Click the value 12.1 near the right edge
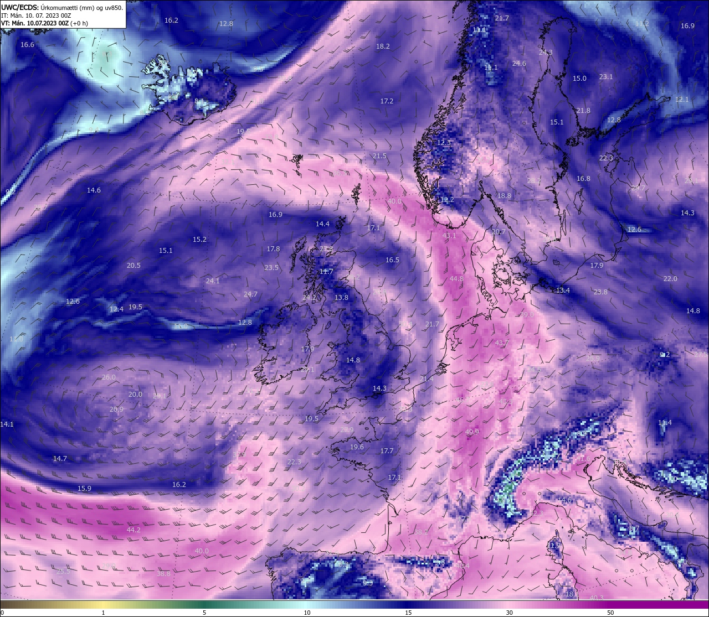Screen dimensions: 709x617 682,100
